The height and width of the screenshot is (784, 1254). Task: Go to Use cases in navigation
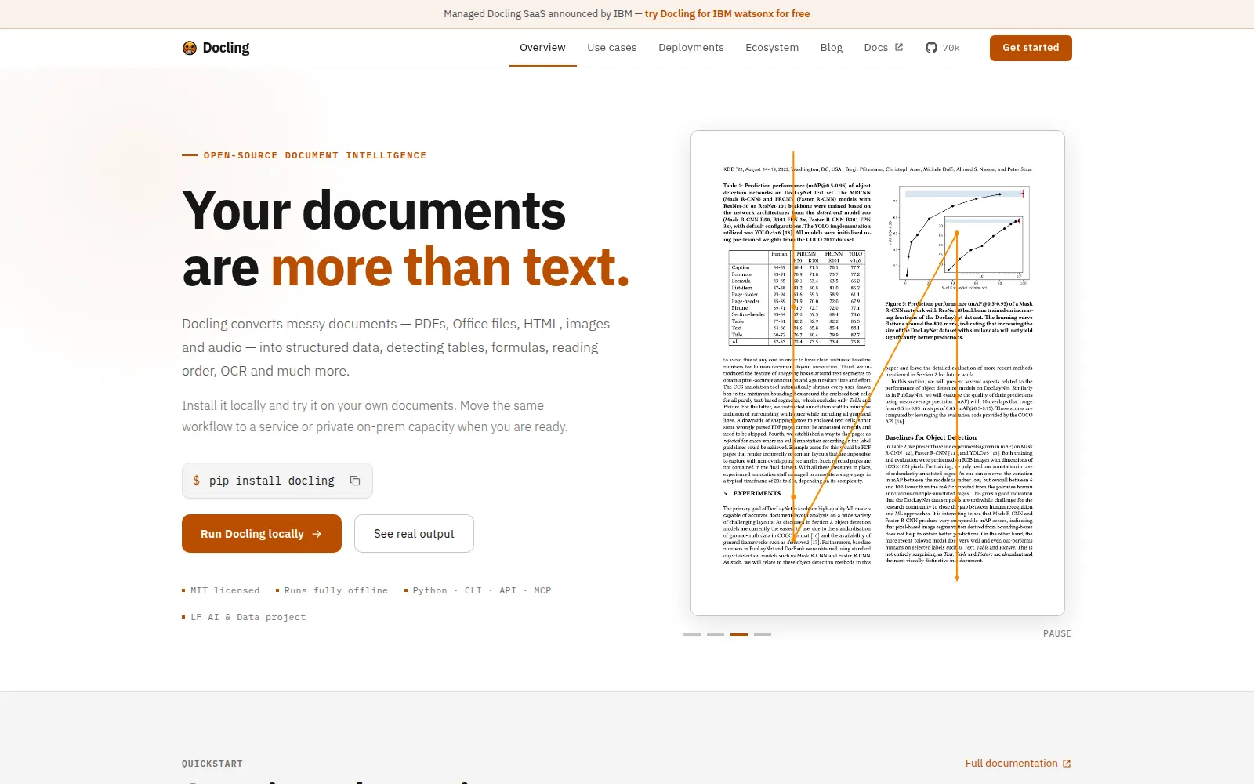click(612, 48)
